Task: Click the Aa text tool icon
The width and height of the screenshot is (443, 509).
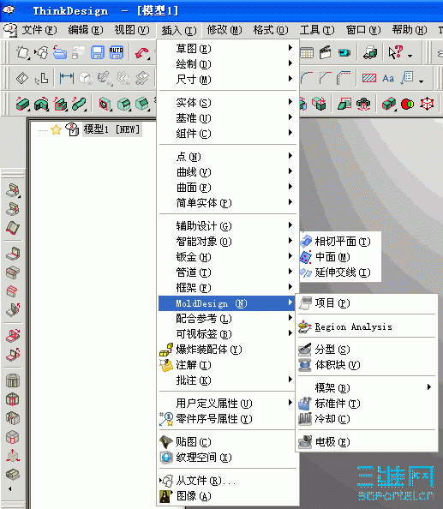Action: 388,78
